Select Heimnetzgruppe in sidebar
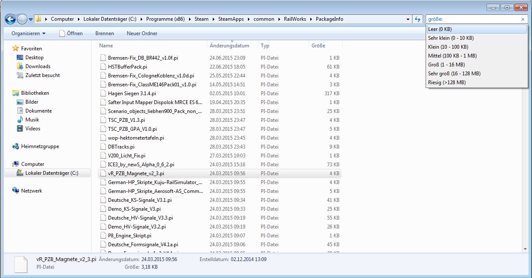Viewport: 532px width, 278px height. point(40,146)
